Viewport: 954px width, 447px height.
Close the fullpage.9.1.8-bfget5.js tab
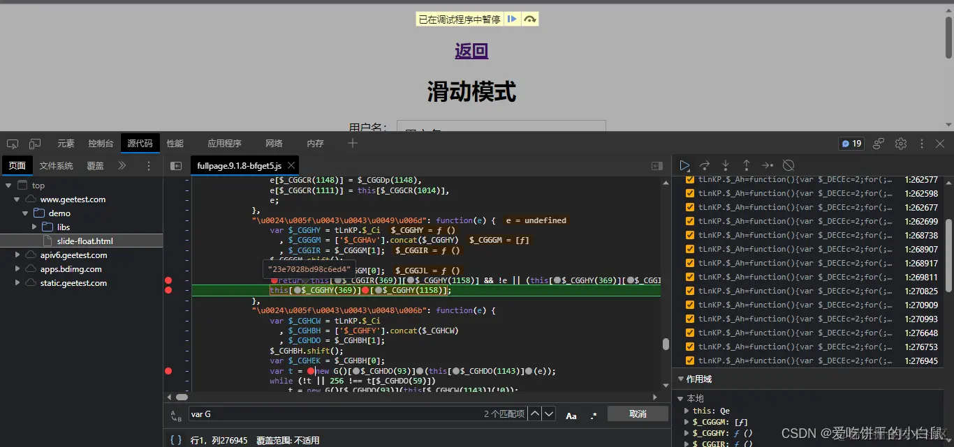(x=291, y=165)
